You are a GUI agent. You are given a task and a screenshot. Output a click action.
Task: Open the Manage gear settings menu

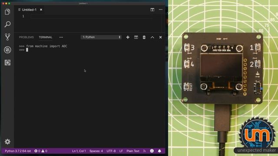[7, 142]
